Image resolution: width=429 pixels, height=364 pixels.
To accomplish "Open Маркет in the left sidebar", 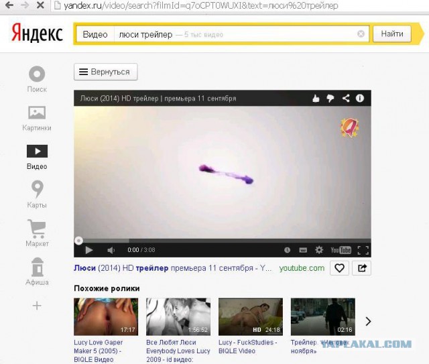I will [x=37, y=233].
